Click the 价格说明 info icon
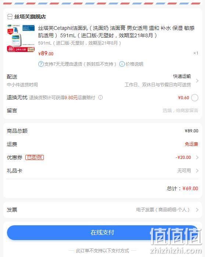 point(122,64)
